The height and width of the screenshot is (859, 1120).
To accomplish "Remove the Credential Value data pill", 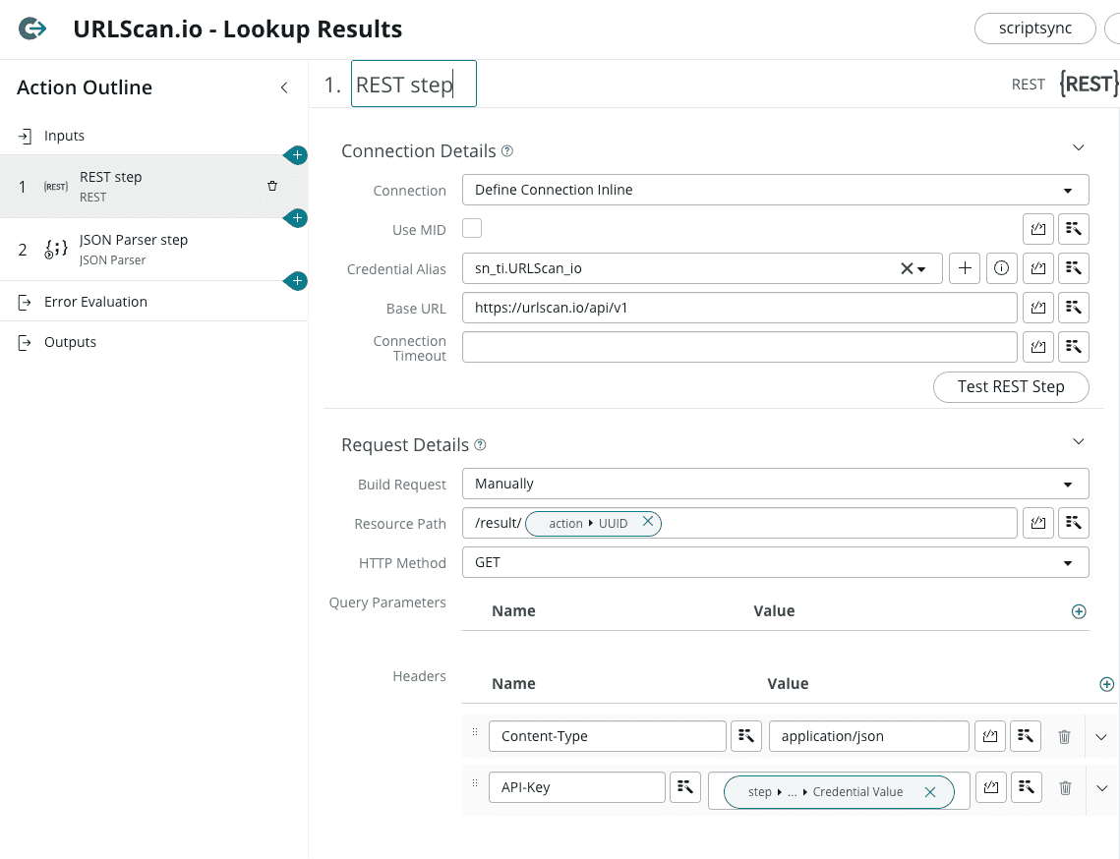I will (x=930, y=792).
